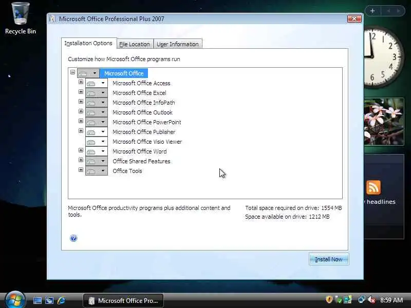Open install option dropdown for Microsoft Office Excel

(x=97, y=93)
